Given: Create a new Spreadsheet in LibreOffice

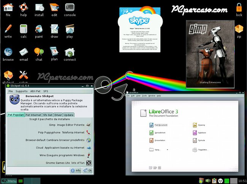Looking at the screenshot, I should [x=157, y=133].
